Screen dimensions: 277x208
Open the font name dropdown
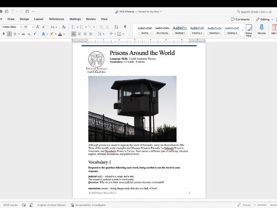(x=21, y=27)
